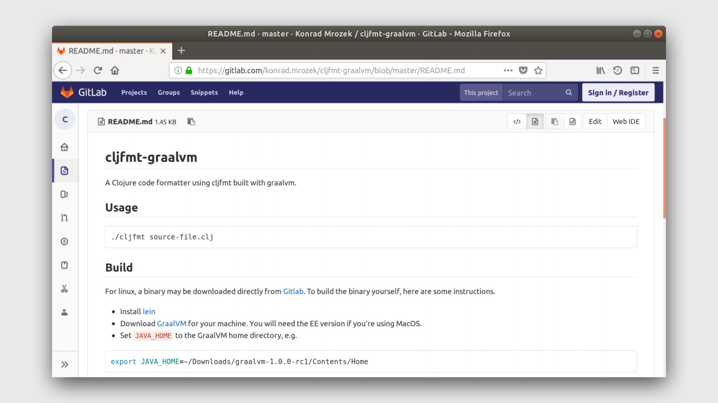Click the ./cljfmt source-file.clj code block

tap(371, 237)
